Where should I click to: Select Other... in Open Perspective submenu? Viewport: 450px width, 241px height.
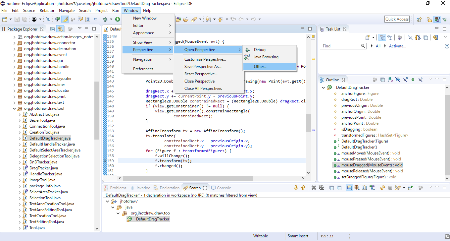click(x=269, y=67)
